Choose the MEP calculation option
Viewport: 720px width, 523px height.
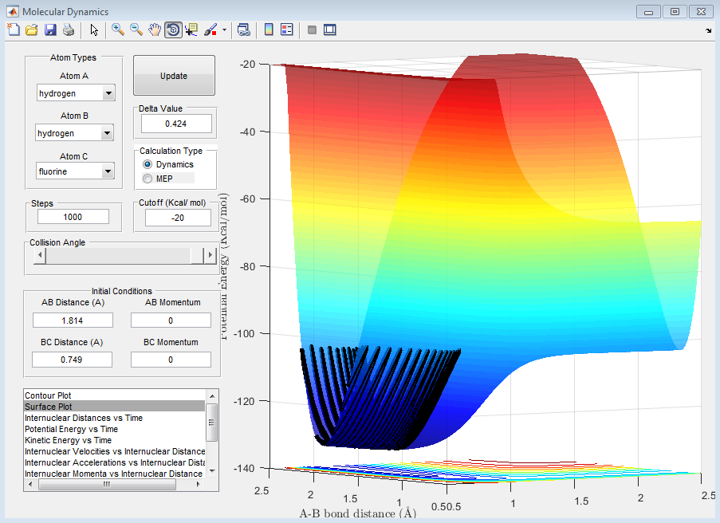[x=148, y=179]
